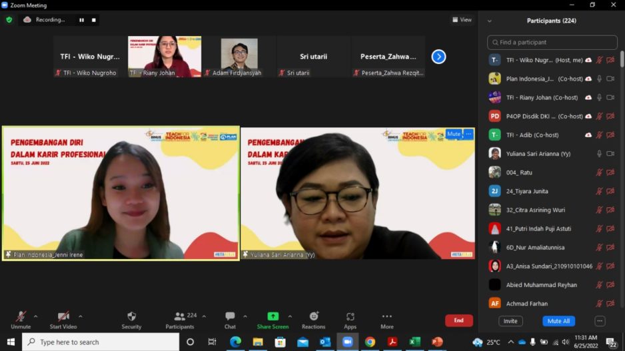This screenshot has width=625, height=351.
Task: Expand audio options arrow beside Unmute
Action: click(36, 316)
